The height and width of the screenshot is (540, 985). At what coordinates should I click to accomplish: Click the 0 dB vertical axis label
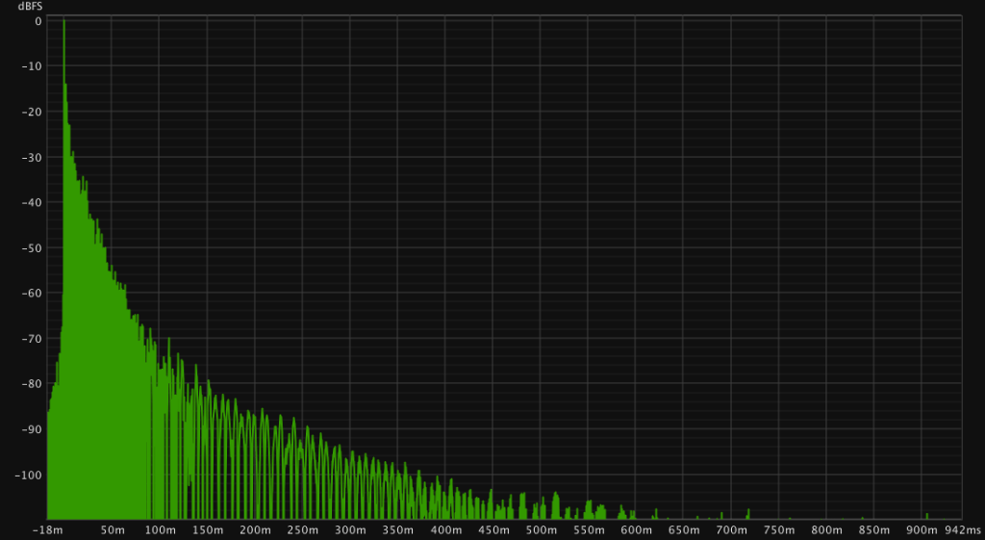[x=37, y=20]
